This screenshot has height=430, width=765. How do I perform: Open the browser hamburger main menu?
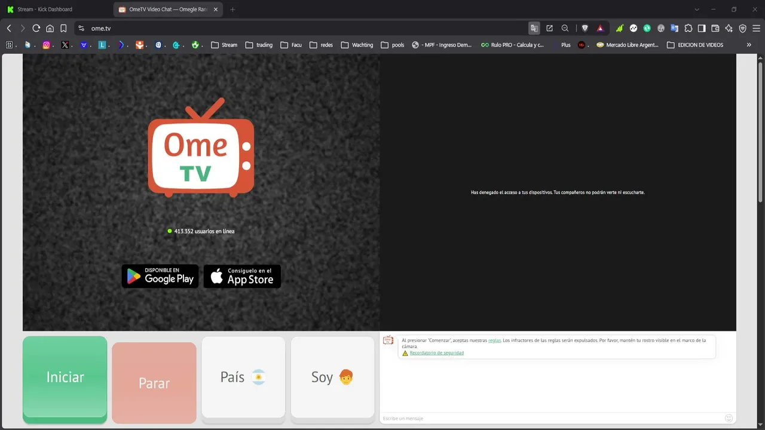coord(756,28)
